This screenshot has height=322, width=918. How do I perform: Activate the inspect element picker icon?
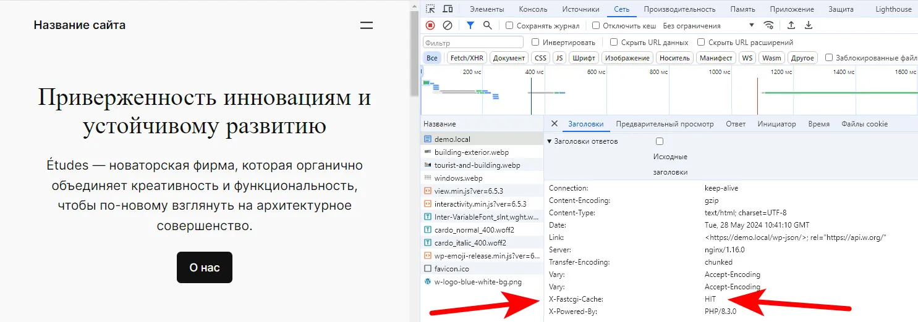pyautogui.click(x=430, y=9)
